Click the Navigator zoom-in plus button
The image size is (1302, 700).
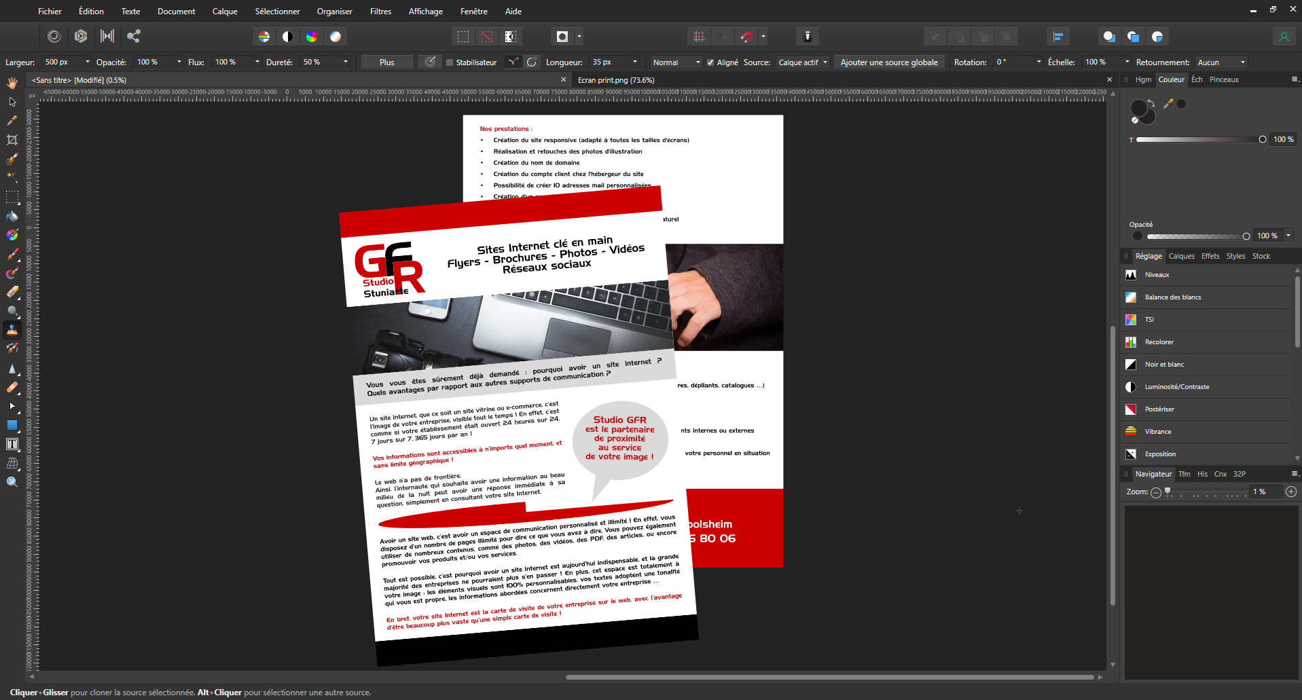[x=1291, y=492]
